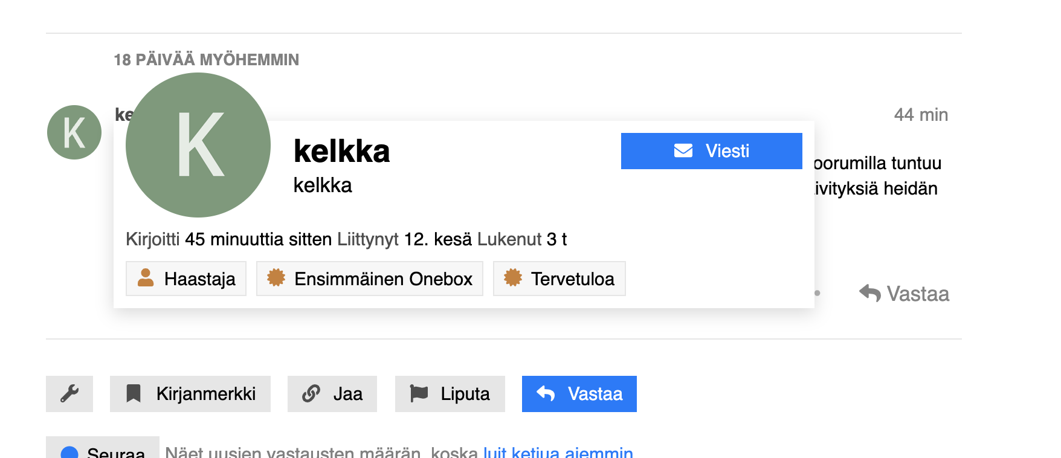This screenshot has height=458, width=1061.
Task: Click the grey Vastaa post reply
Action: point(905,294)
